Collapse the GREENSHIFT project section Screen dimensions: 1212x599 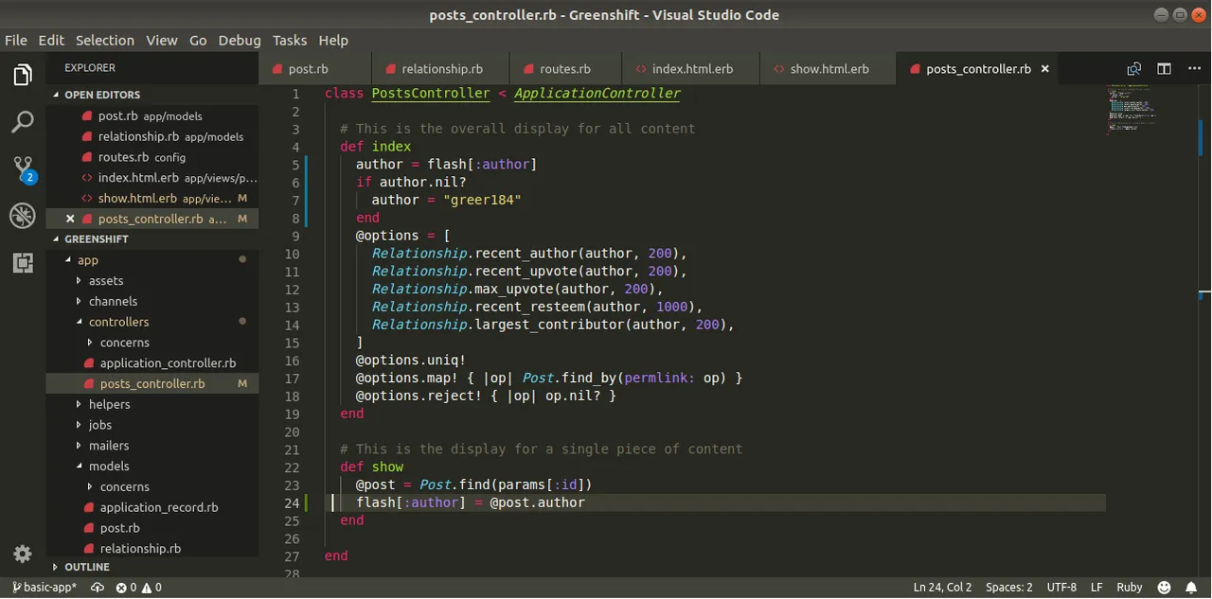(x=152, y=239)
